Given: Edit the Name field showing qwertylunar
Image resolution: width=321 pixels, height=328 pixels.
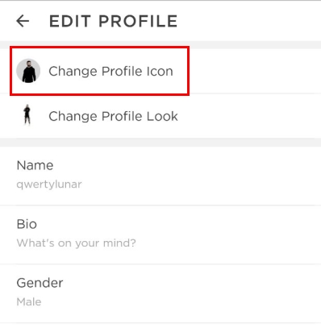Looking at the screenshot, I should [x=160, y=176].
